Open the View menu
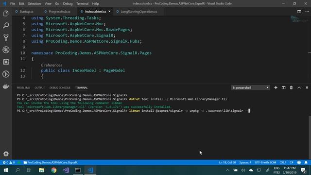The height and width of the screenshot is (175, 311). point(48,3)
